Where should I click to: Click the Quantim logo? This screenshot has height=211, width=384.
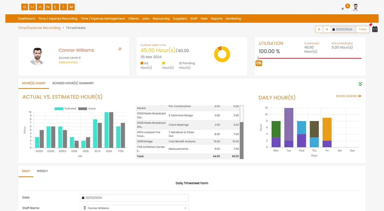click(x=48, y=7)
